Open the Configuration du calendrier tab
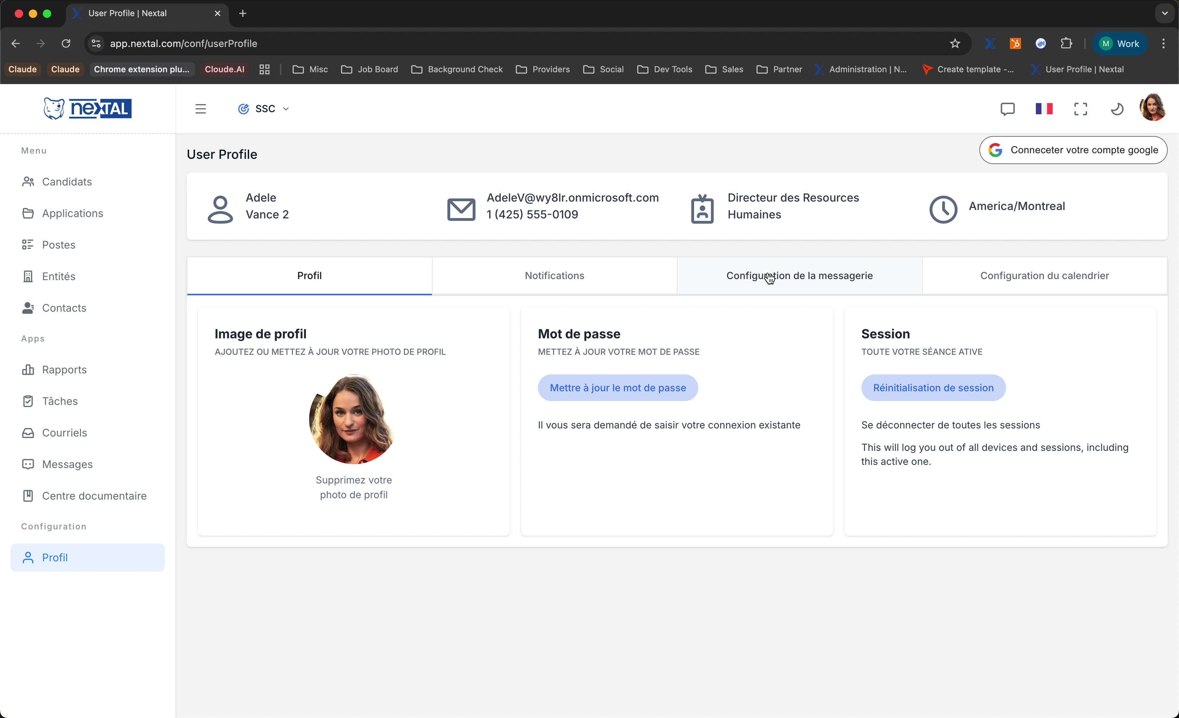Viewport: 1179px width, 718px height. pos(1044,275)
